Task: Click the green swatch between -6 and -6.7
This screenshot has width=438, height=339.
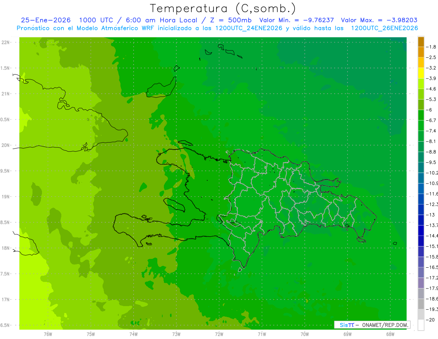Action: click(x=421, y=115)
